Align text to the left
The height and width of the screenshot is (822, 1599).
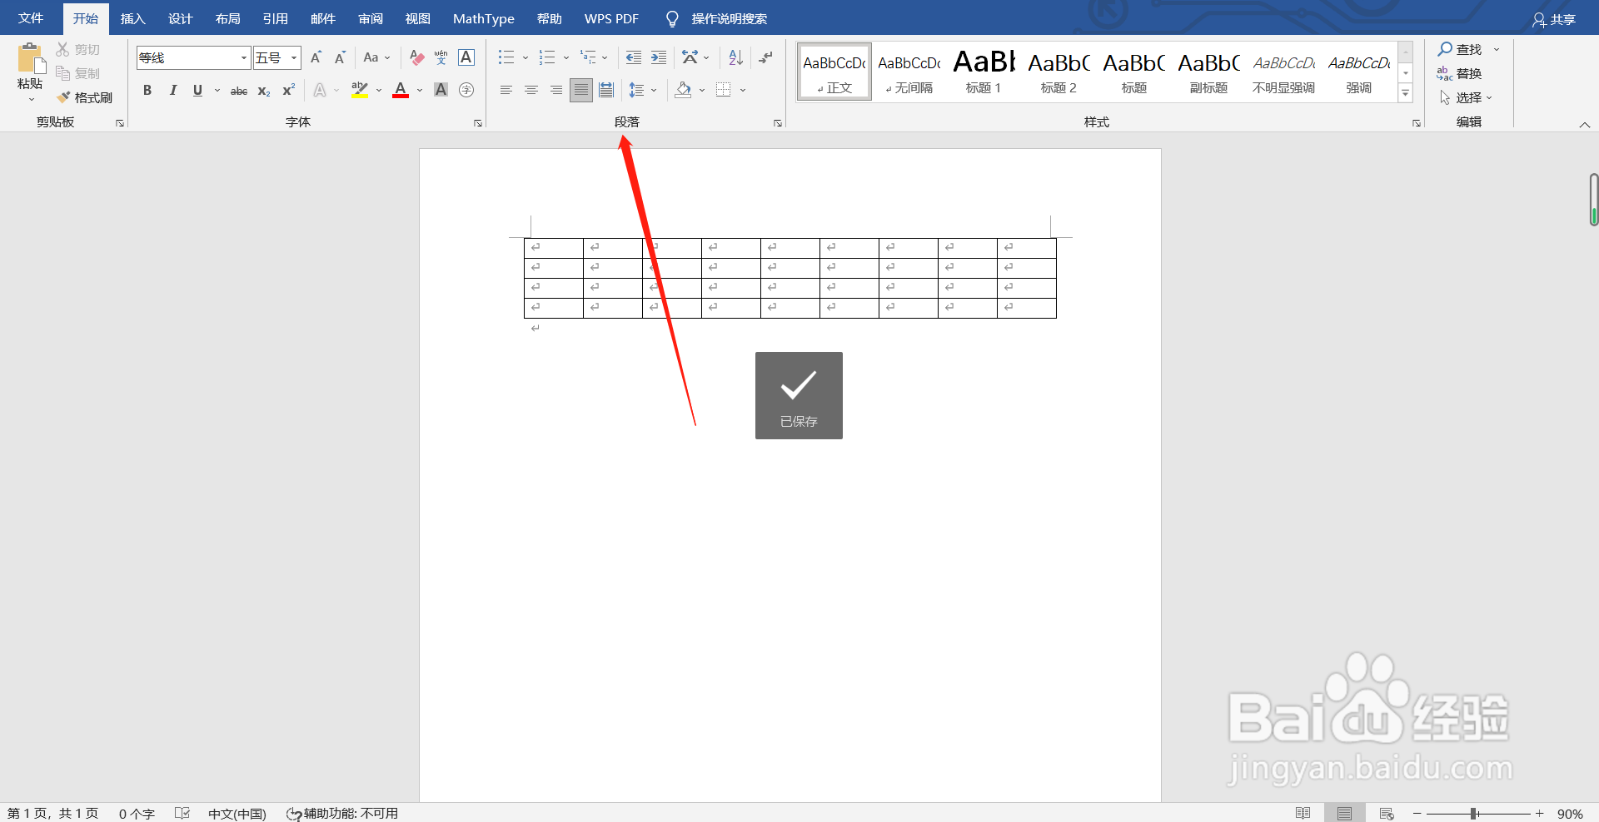[506, 90]
